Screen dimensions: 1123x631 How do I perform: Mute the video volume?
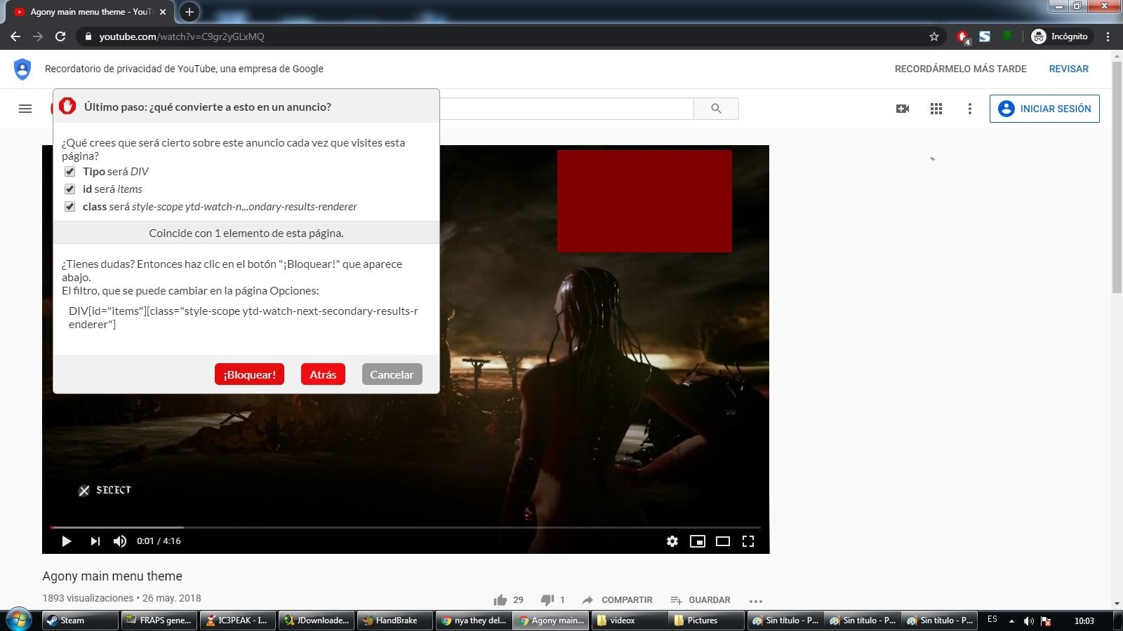click(x=120, y=541)
